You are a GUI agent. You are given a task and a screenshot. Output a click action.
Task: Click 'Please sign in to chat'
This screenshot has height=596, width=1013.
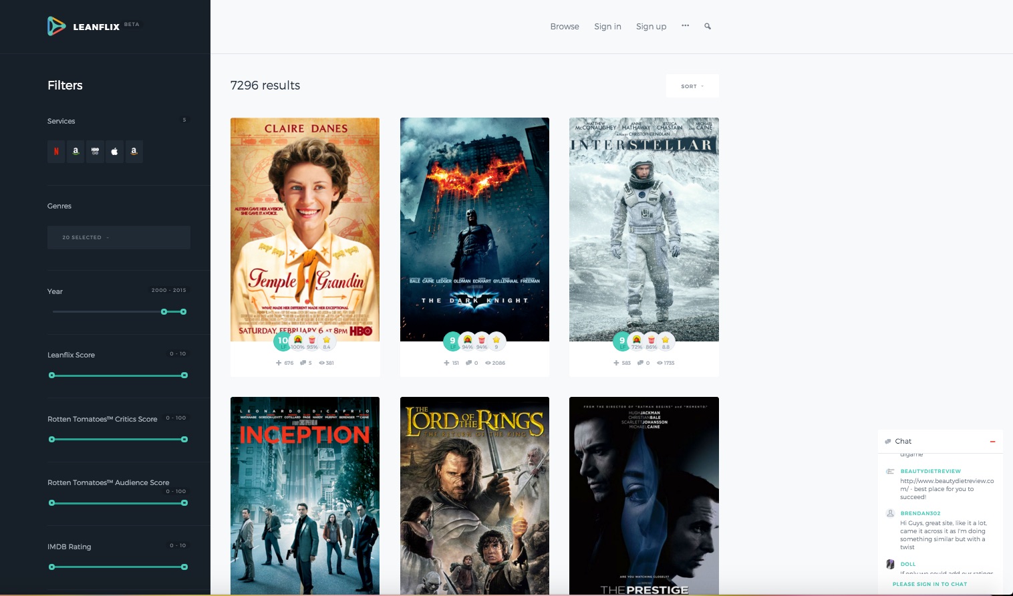point(929,584)
